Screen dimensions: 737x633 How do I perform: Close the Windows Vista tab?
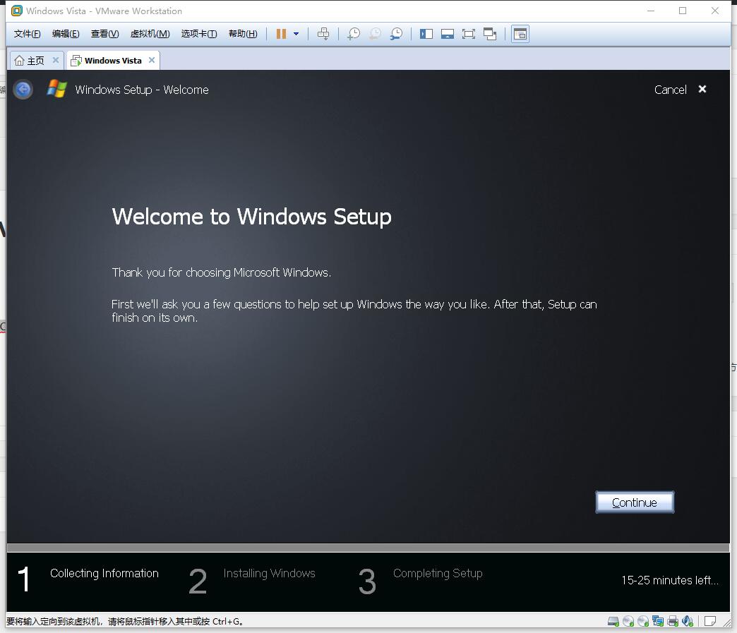coord(151,60)
